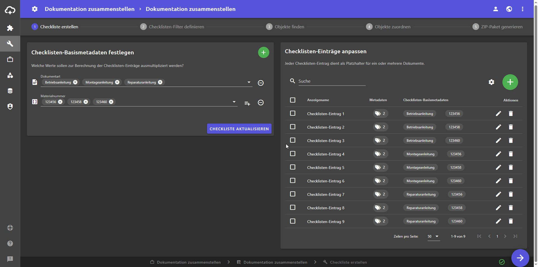Click the add-to-list icon beside Materialnummer
This screenshot has height=267, width=538.
pyautogui.click(x=247, y=103)
